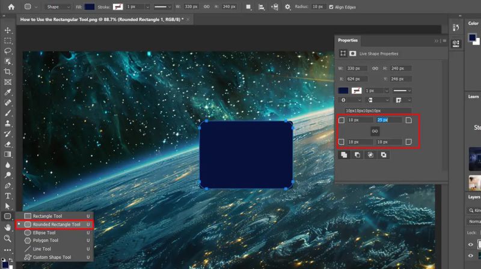Screen dimensions: 481x269
Task: Select the Lasso tool
Action: [x=8, y=51]
